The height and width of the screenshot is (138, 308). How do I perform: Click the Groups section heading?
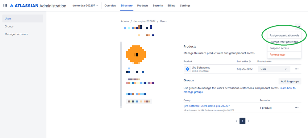tap(189, 80)
